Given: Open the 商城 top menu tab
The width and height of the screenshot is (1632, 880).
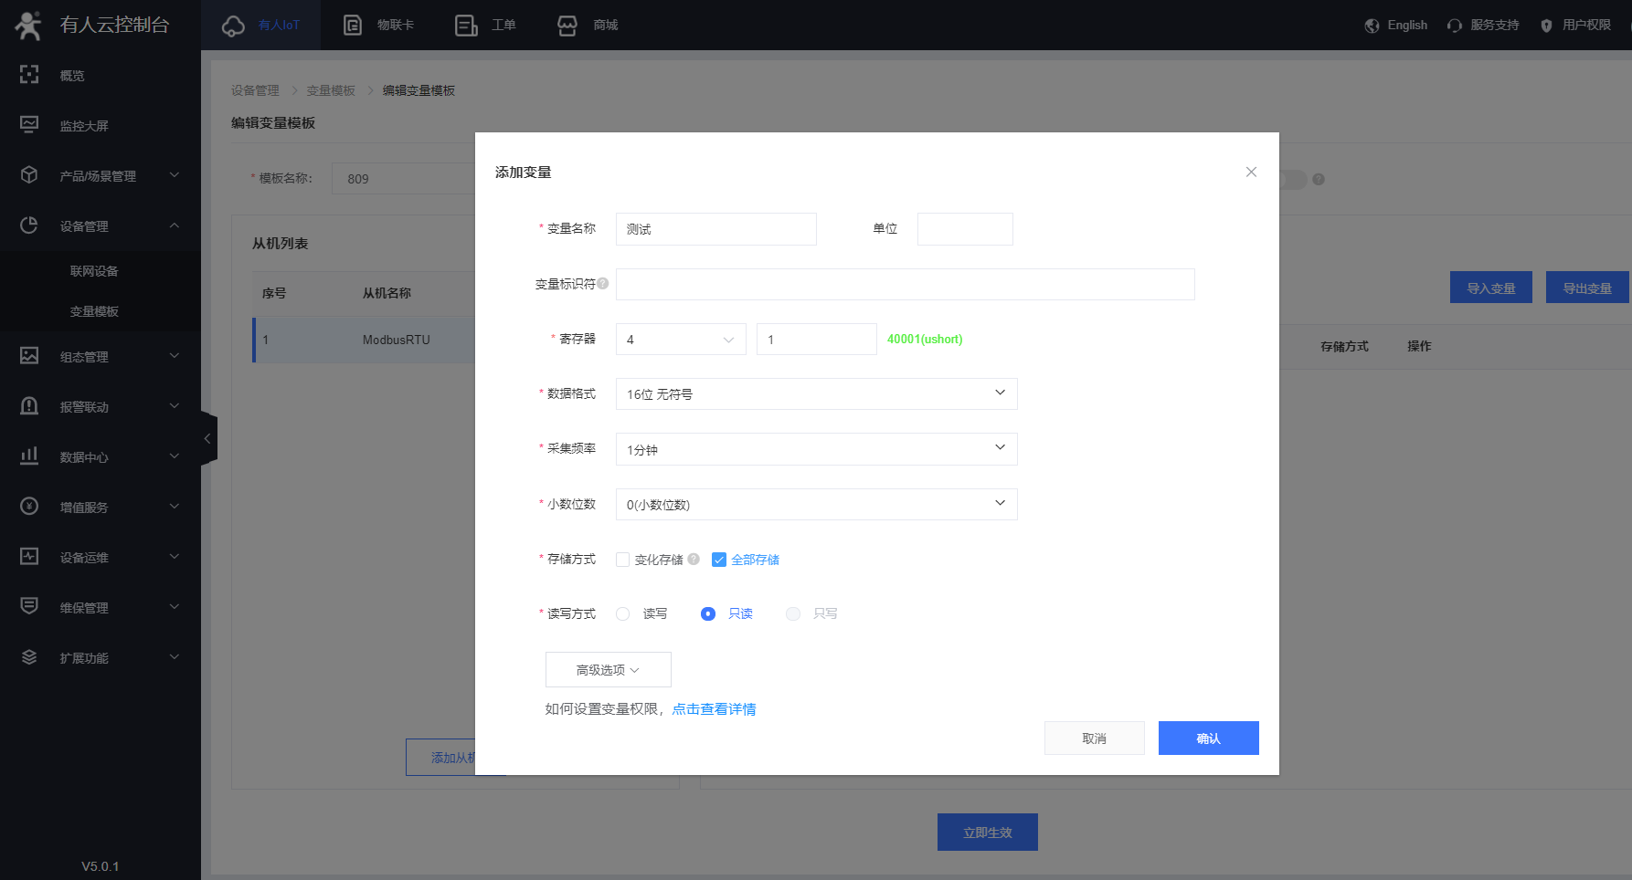Looking at the screenshot, I should point(588,25).
